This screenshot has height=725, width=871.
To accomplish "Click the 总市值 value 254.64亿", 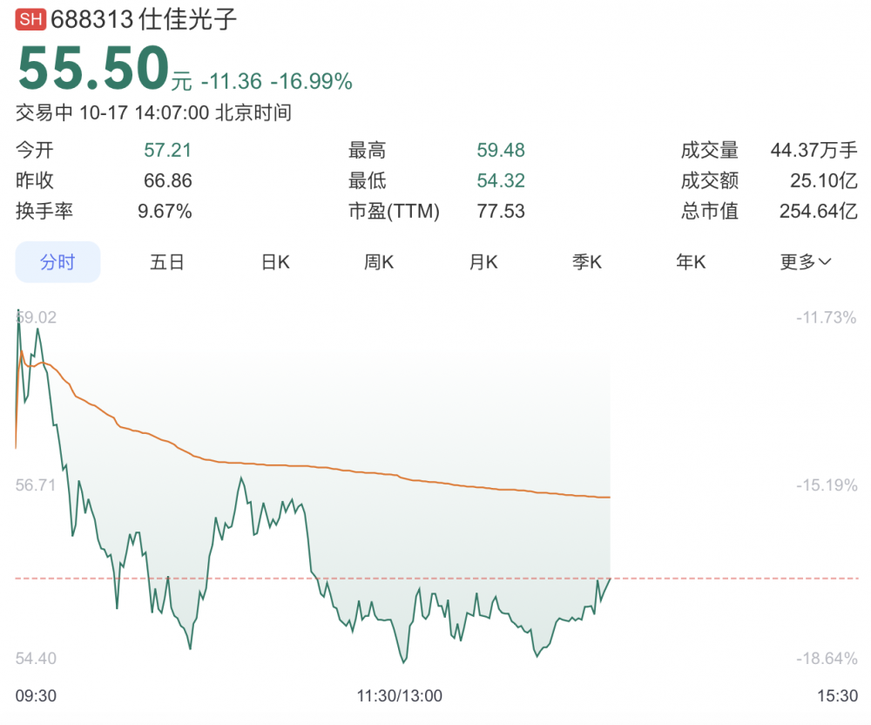I will 818,211.
